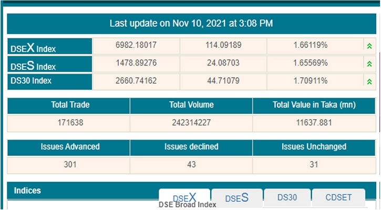Select issues declined count 43

[x=191, y=165]
